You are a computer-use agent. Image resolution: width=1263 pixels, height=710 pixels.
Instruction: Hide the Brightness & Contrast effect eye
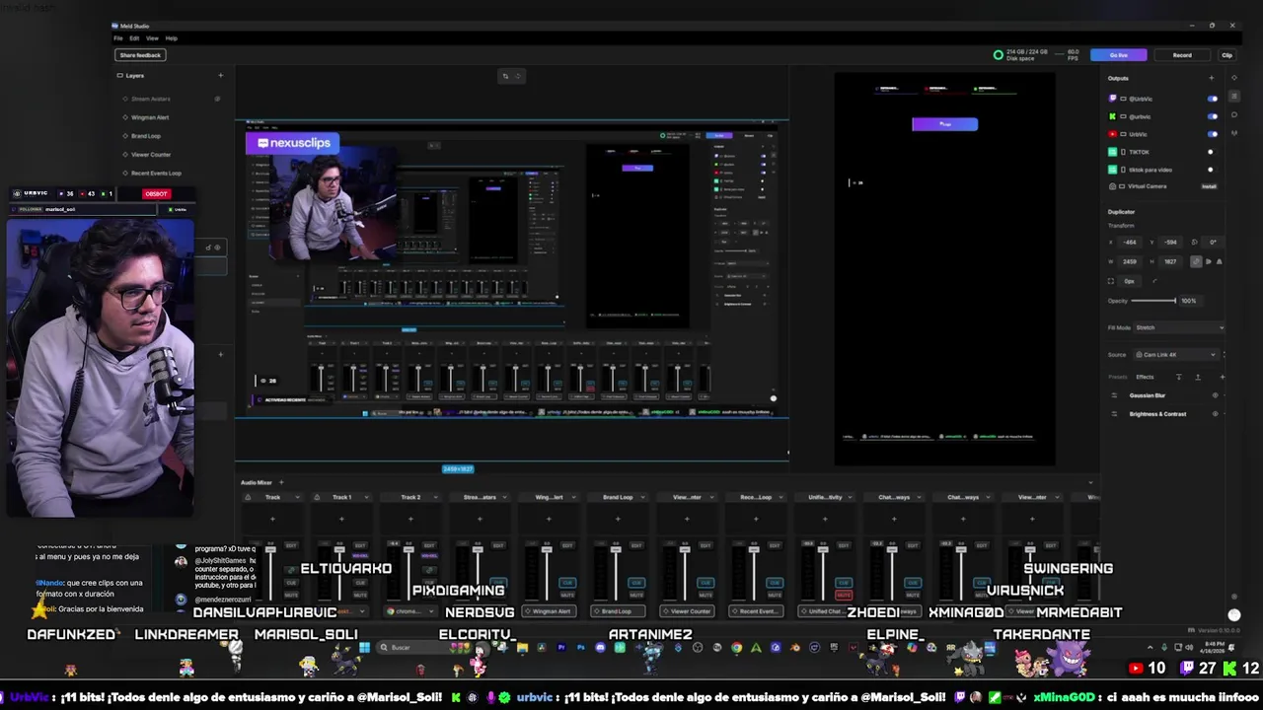tap(1215, 414)
